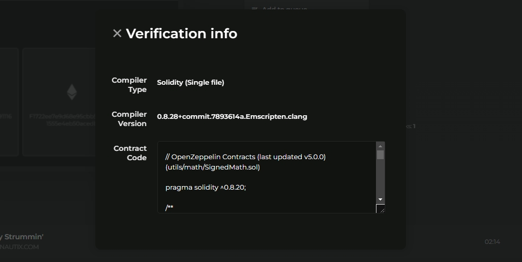Click the Contract Code scrollbar thumb
This screenshot has height=262, width=522.
tap(381, 155)
